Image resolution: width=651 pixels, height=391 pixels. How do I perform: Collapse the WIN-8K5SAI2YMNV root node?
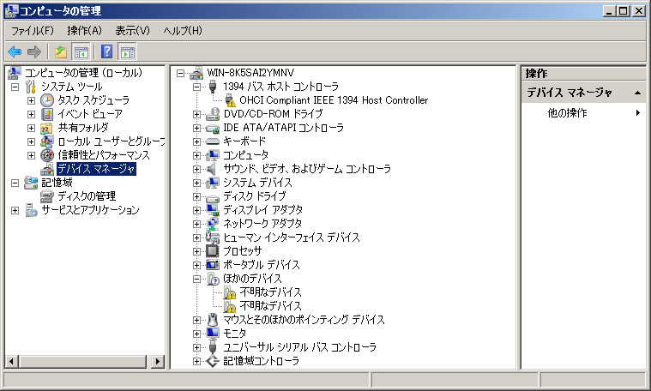[x=180, y=73]
